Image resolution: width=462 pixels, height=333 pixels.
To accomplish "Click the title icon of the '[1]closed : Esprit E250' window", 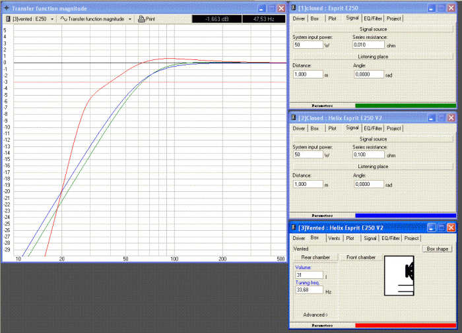I will [x=293, y=7].
